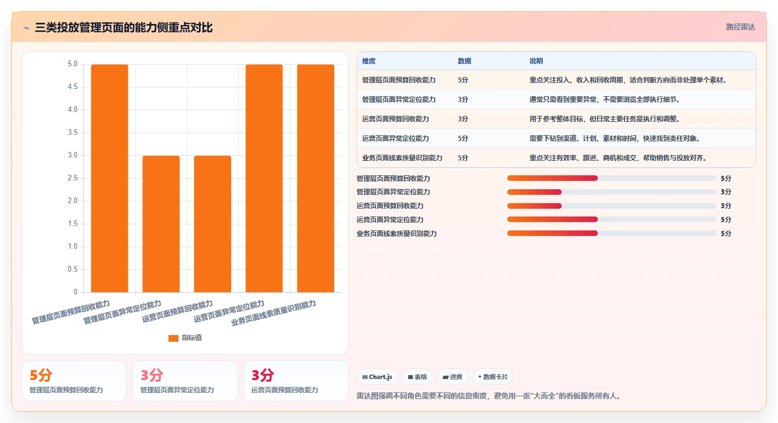Click the description 重点关注有效率、跟进、商机和成交
The image size is (778, 423).
point(618,158)
